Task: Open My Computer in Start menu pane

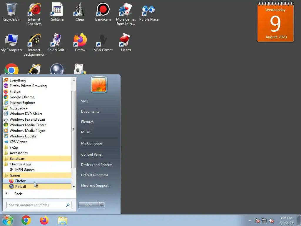Action: [92, 143]
